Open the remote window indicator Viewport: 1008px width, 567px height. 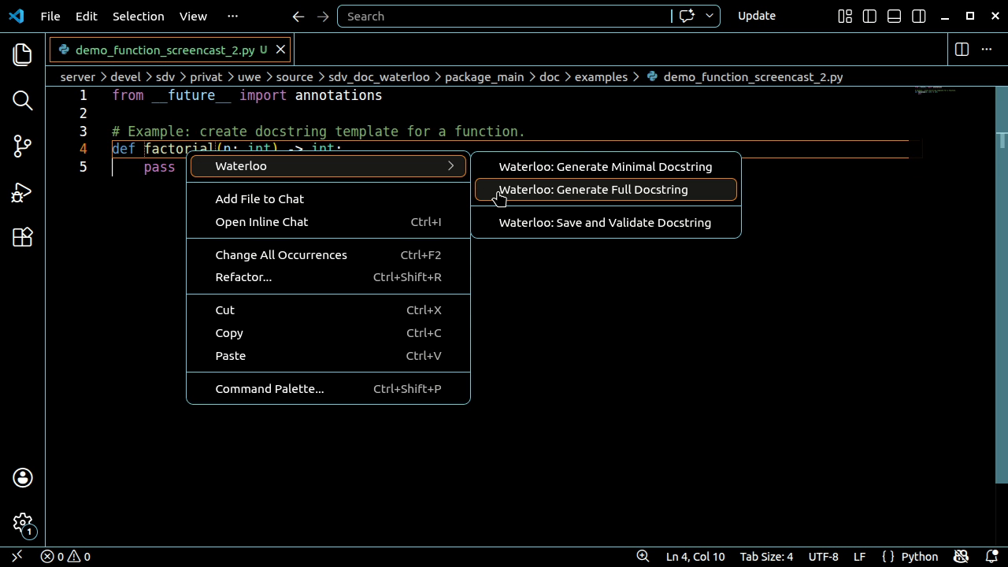(17, 556)
